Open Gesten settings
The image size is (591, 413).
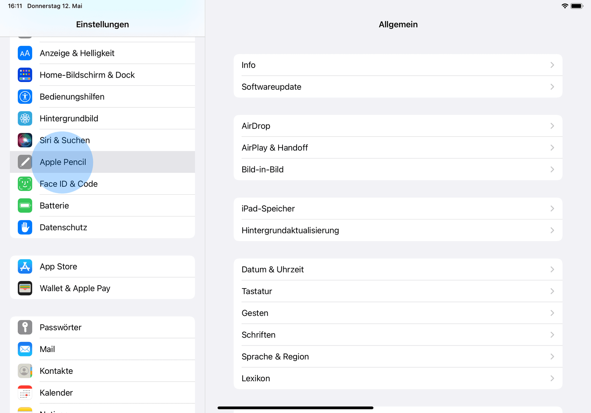(398, 313)
